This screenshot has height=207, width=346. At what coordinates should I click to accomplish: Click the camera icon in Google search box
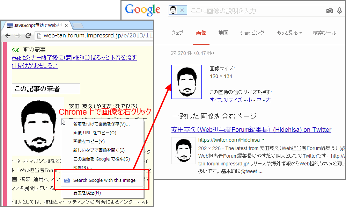[330, 11]
